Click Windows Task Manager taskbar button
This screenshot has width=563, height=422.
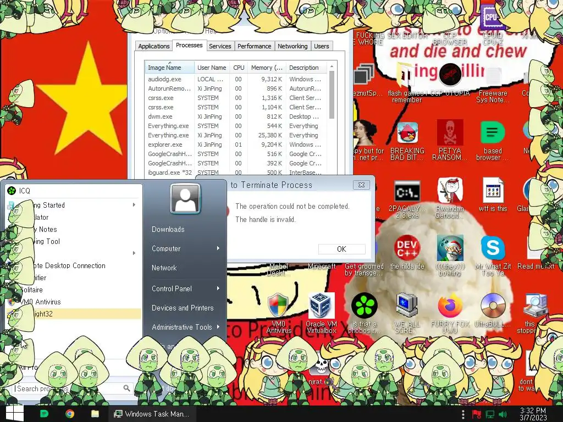click(152, 414)
